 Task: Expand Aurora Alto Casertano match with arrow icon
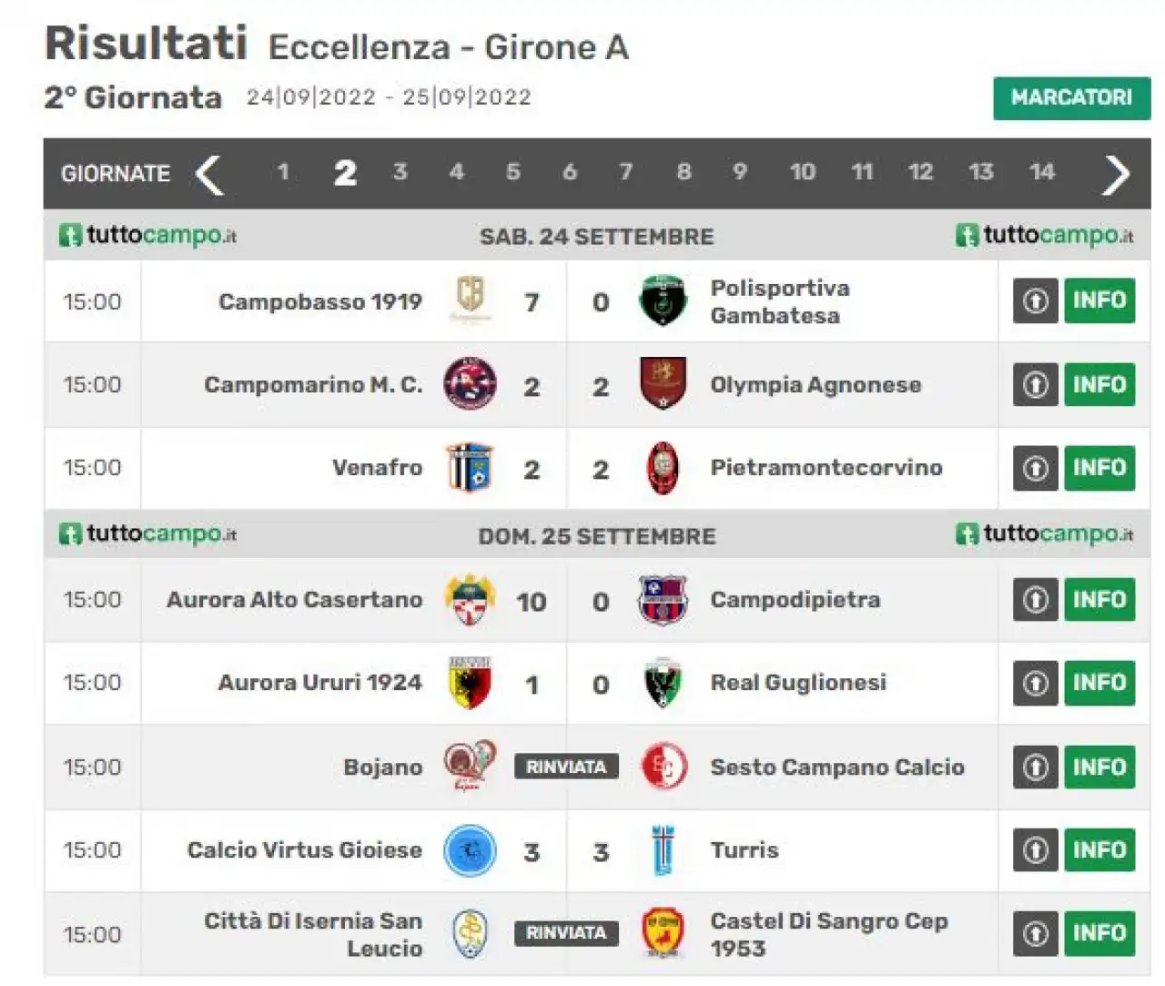(1036, 600)
